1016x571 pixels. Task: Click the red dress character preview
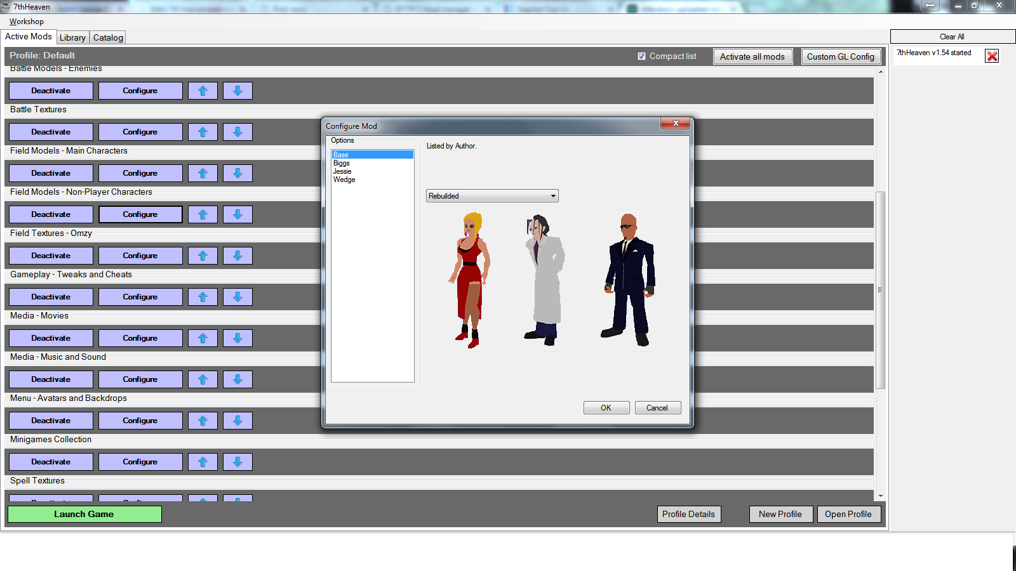[471, 280]
